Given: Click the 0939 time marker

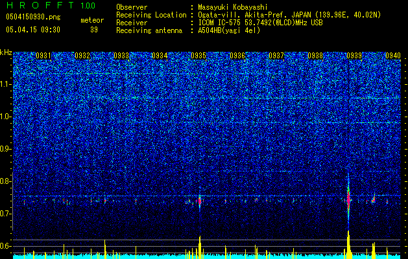Looking at the screenshot, I should pyautogui.click(x=354, y=56).
